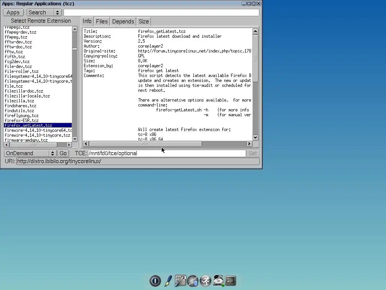Click the TCE path input field
386x290 pixels.
click(x=167, y=153)
